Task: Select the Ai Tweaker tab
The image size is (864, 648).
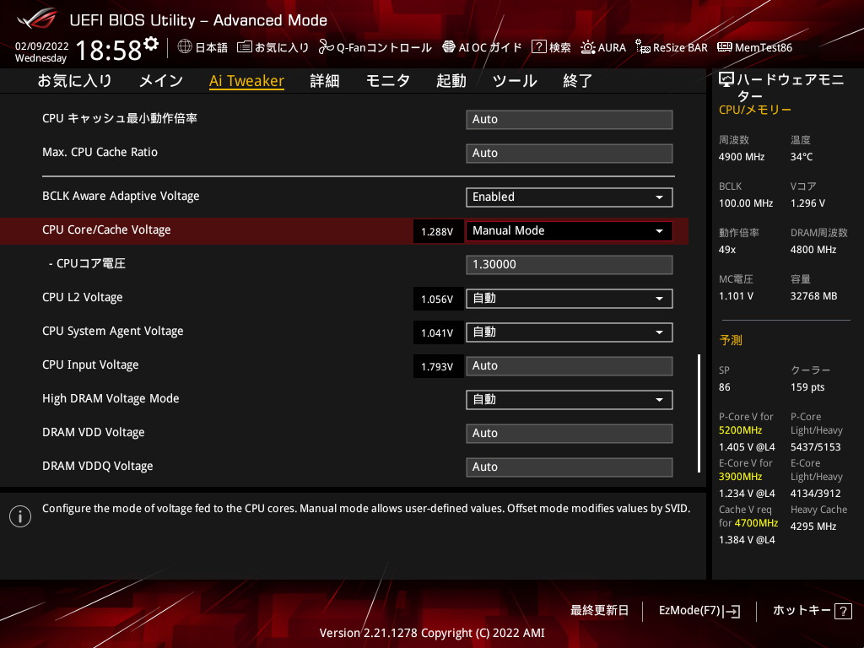Action: pyautogui.click(x=246, y=81)
